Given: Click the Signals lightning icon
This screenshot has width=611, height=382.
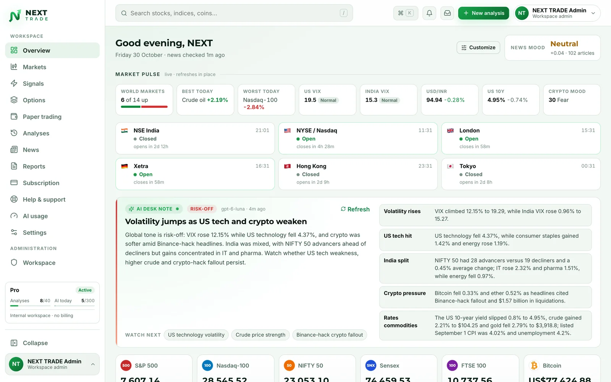Looking at the screenshot, I should tap(14, 83).
